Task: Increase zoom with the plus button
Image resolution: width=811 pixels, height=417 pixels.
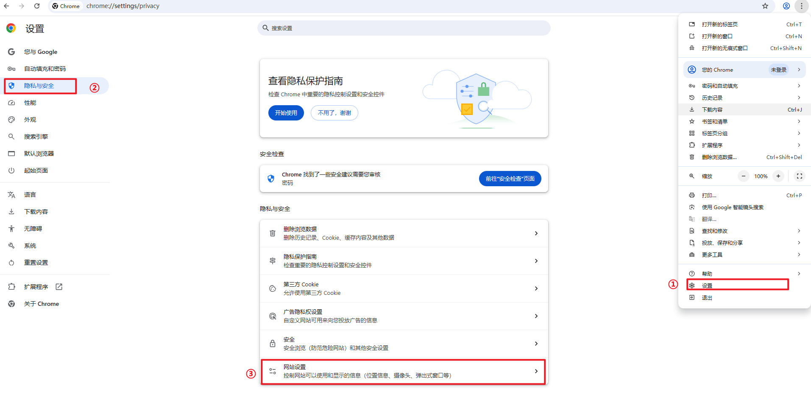Action: (778, 176)
